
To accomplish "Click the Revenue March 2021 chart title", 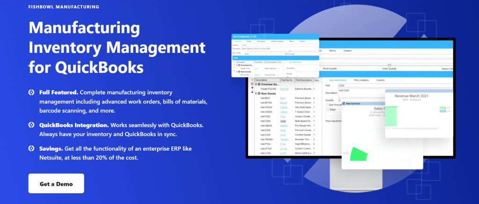I will (412, 96).
